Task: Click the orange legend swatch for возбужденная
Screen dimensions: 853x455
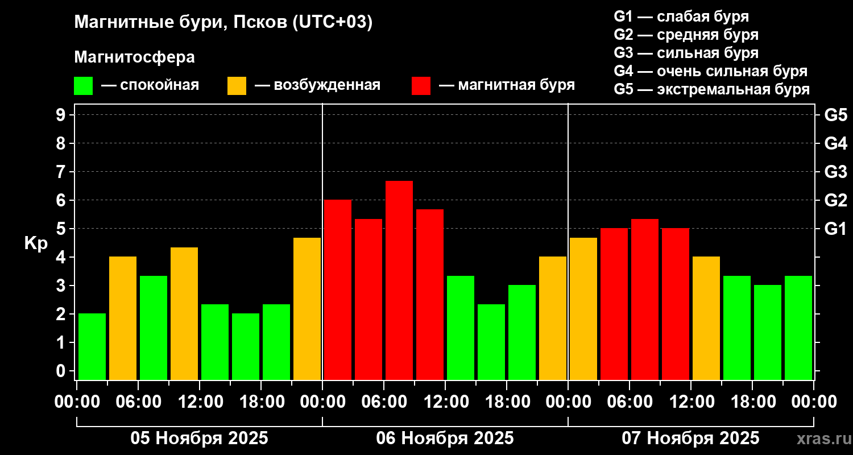Action: [237, 86]
